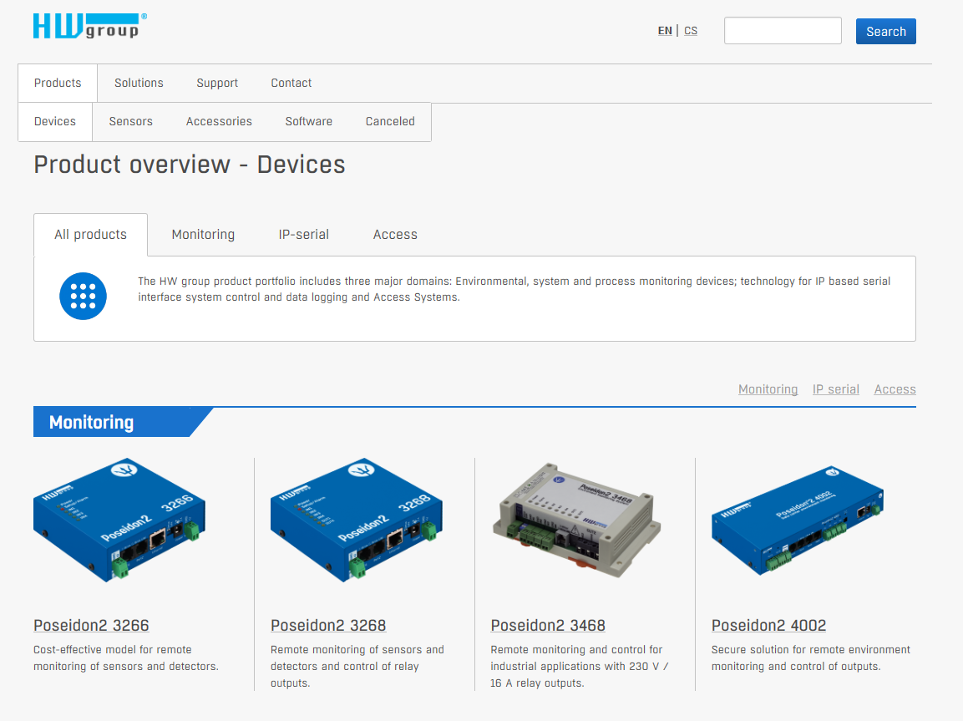Jump to Access section anchor link

(x=895, y=389)
